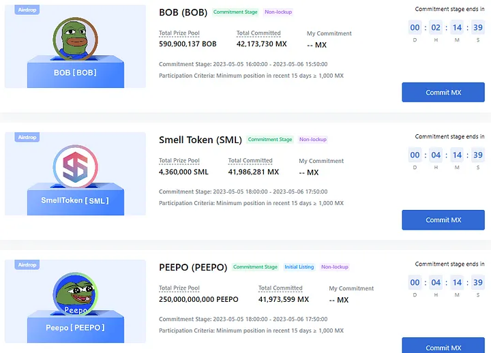Click the Total Prize Pool label for BOB
The width and height of the screenshot is (491, 353).
[x=179, y=33]
